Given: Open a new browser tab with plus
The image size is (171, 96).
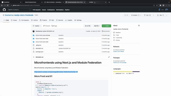Looking at the screenshot, I should point(109,2).
